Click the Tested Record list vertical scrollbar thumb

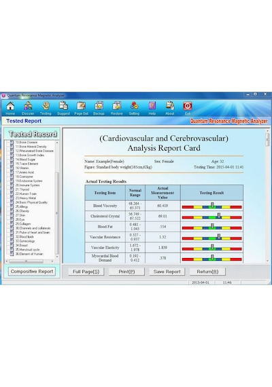tap(57, 213)
